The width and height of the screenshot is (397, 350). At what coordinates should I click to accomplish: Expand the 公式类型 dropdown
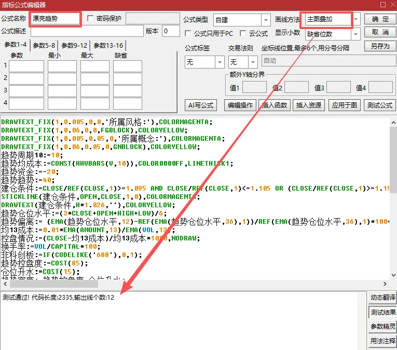point(266,20)
